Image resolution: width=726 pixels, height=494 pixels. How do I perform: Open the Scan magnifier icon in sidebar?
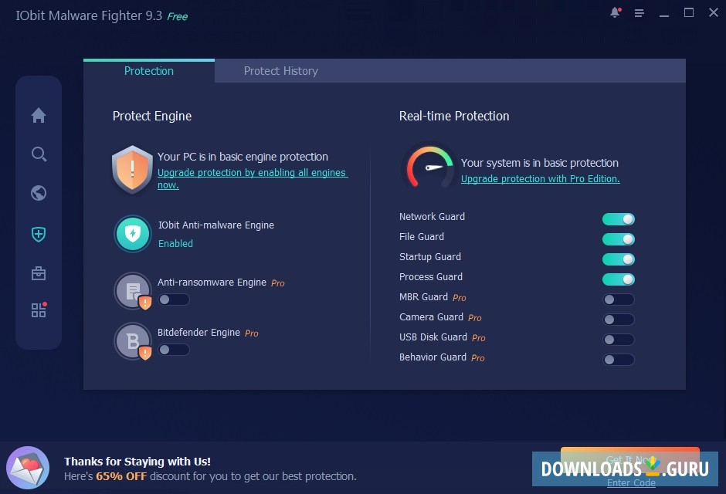coord(39,154)
